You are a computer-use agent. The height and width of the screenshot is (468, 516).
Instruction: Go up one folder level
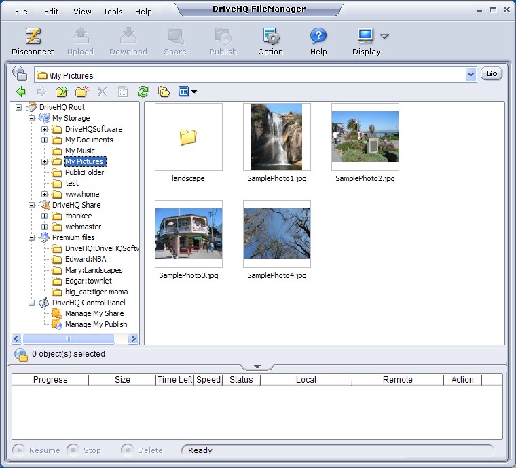pyautogui.click(x=61, y=92)
